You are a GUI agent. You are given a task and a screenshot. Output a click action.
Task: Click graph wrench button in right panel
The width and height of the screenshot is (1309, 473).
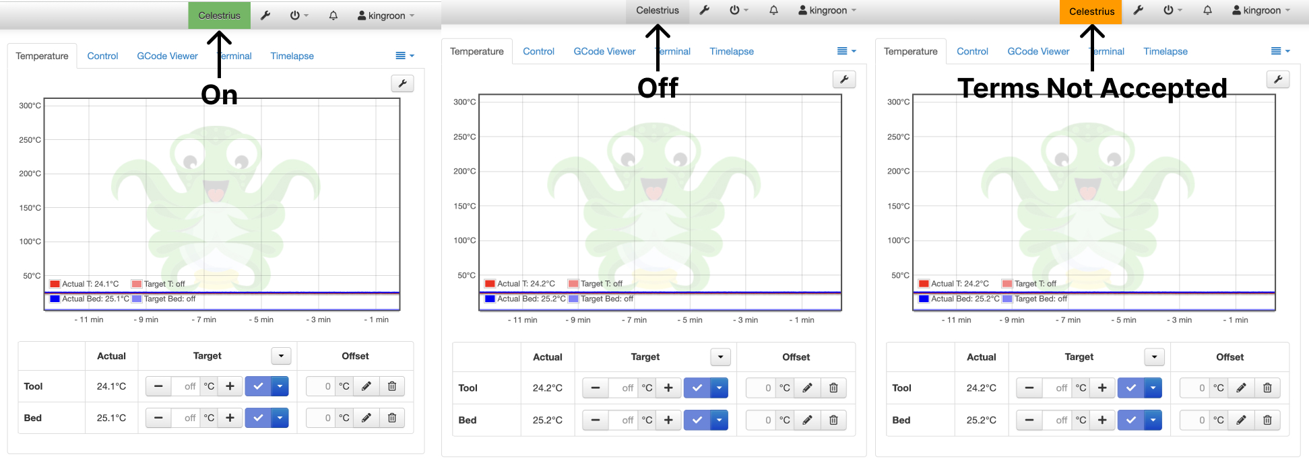click(1278, 79)
